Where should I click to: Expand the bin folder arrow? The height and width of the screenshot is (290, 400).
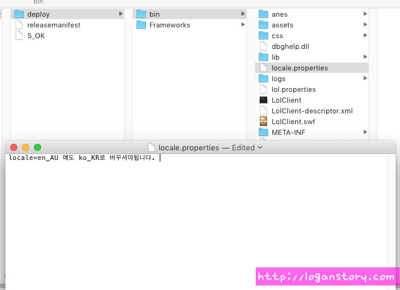click(x=243, y=14)
